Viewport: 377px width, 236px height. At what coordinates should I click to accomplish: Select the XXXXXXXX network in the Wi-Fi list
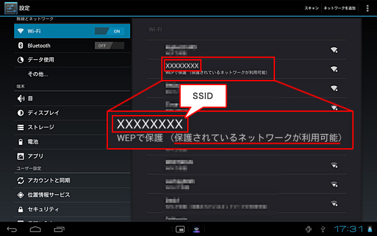click(246, 68)
